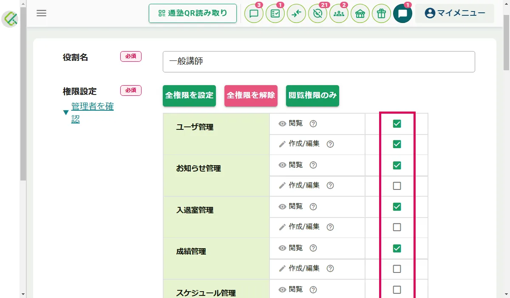Click the group people icon with badge 2
This screenshot has height=298, width=510.
click(339, 14)
